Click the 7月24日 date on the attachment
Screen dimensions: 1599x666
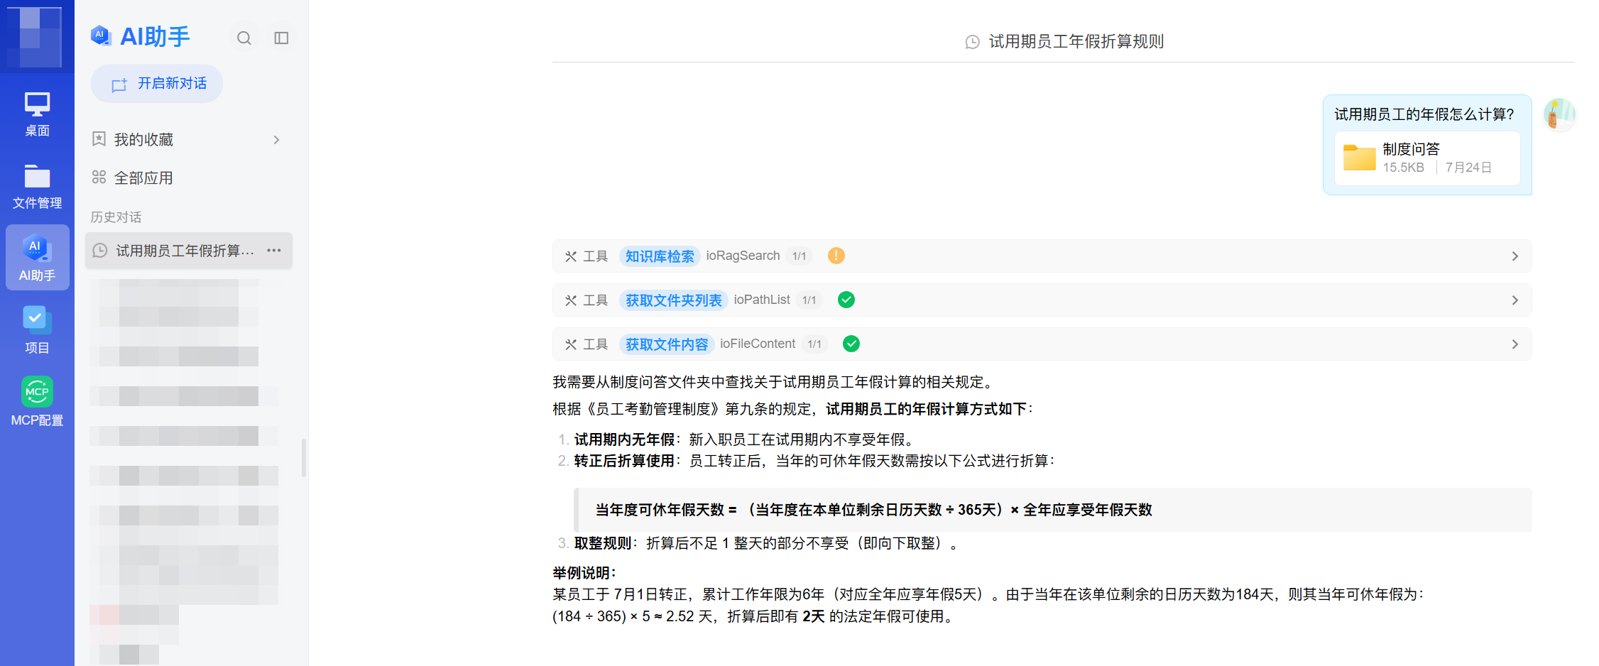pyautogui.click(x=1468, y=168)
